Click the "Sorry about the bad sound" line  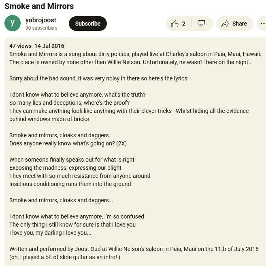99,78
